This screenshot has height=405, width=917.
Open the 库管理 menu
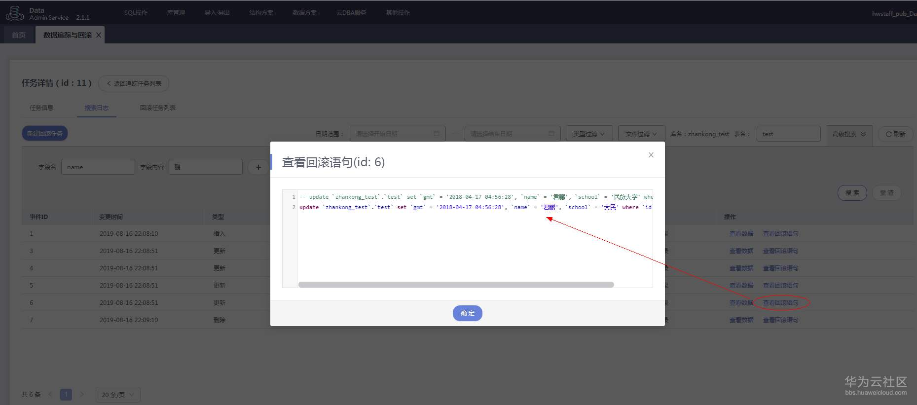coord(176,13)
